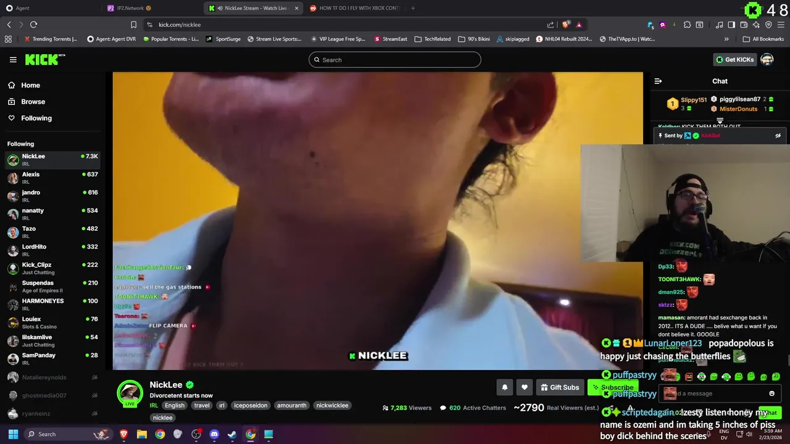Open the IRL category link
The image size is (790, 444).
(154, 405)
